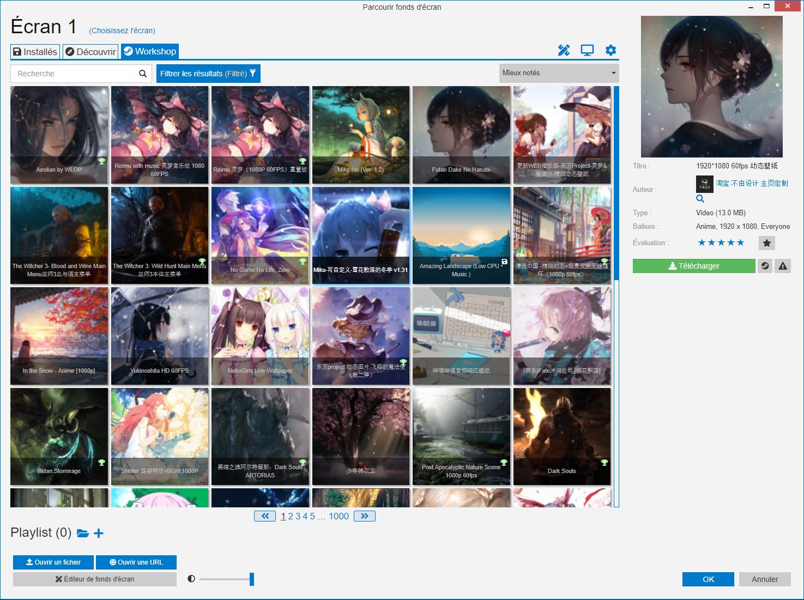Select Futari Dake No Hanabi thumbnail

pyautogui.click(x=461, y=135)
